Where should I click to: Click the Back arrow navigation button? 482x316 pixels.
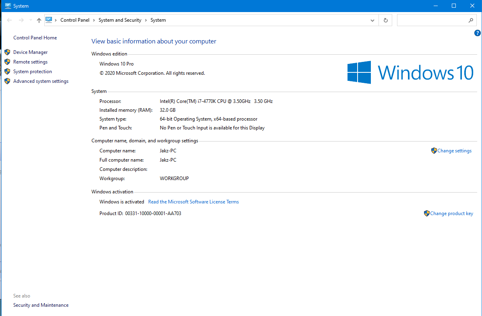tap(10, 20)
